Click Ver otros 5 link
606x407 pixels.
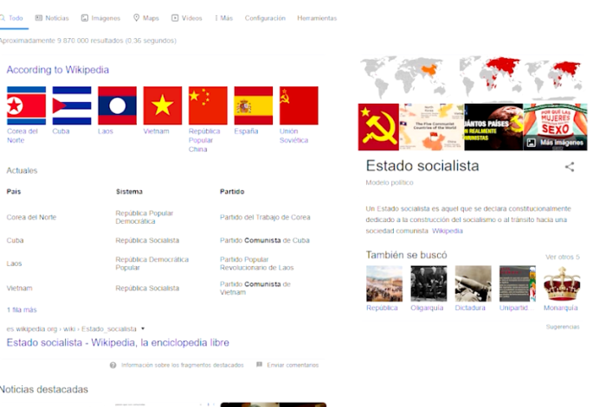(562, 257)
